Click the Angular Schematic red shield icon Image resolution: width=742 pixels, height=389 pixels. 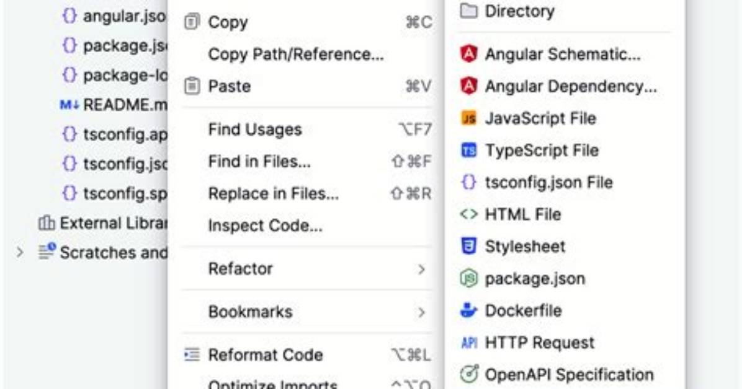(468, 54)
